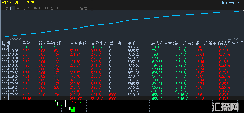The width and height of the screenshot is (244, 113).
Task: Open the 备 notes tab
Action: tap(52, 8)
